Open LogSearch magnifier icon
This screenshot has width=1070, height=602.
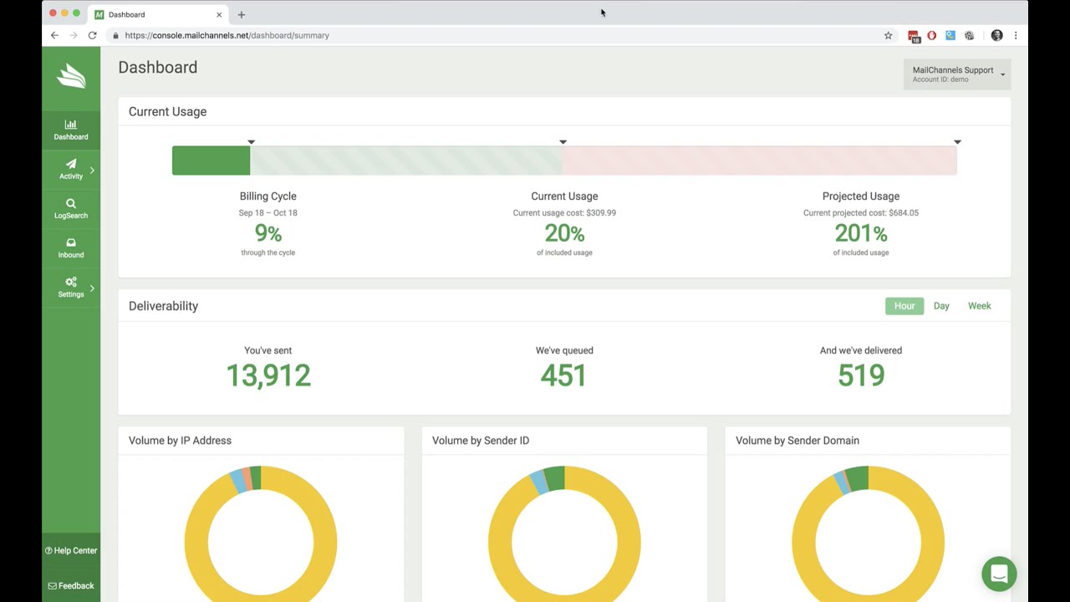pyautogui.click(x=71, y=203)
